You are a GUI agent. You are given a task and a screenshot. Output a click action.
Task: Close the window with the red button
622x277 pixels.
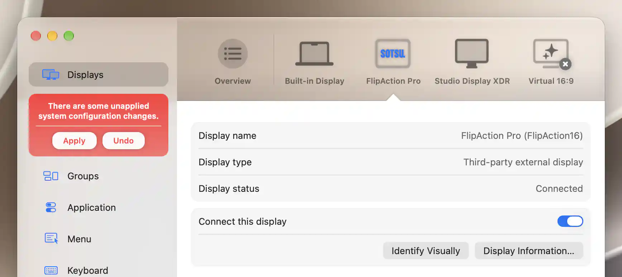pos(36,36)
